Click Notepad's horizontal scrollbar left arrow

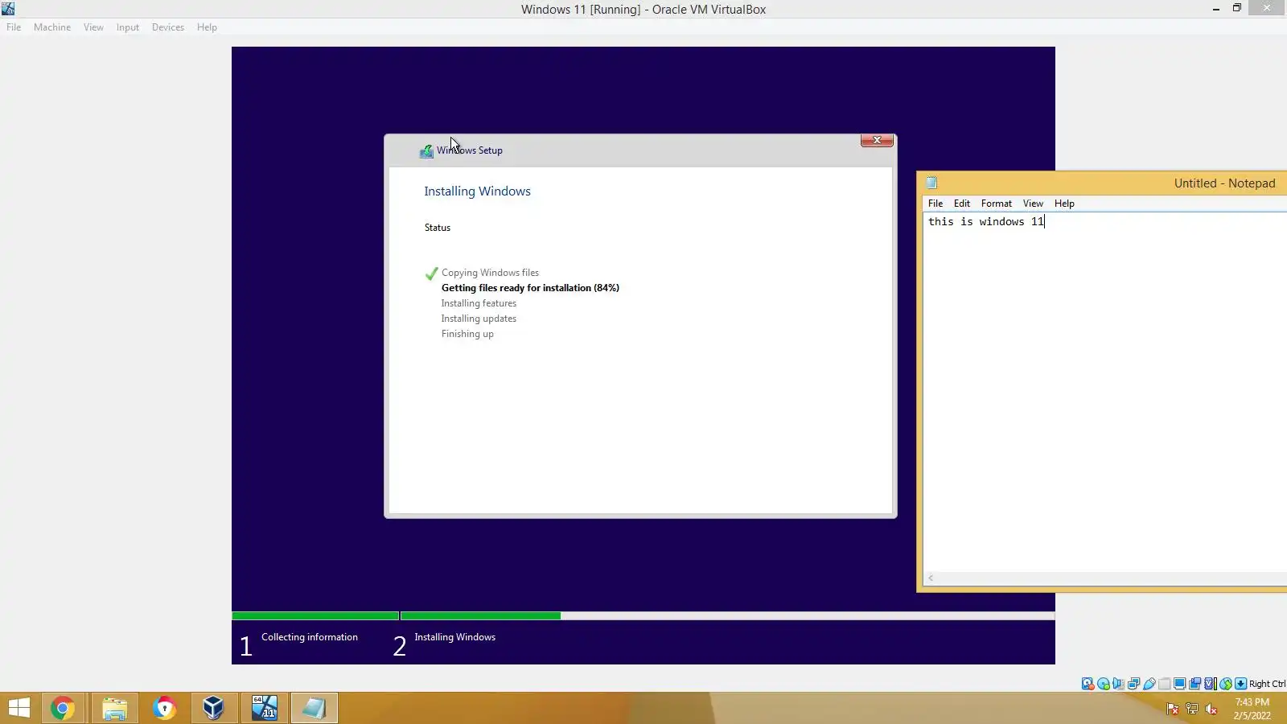(x=931, y=578)
